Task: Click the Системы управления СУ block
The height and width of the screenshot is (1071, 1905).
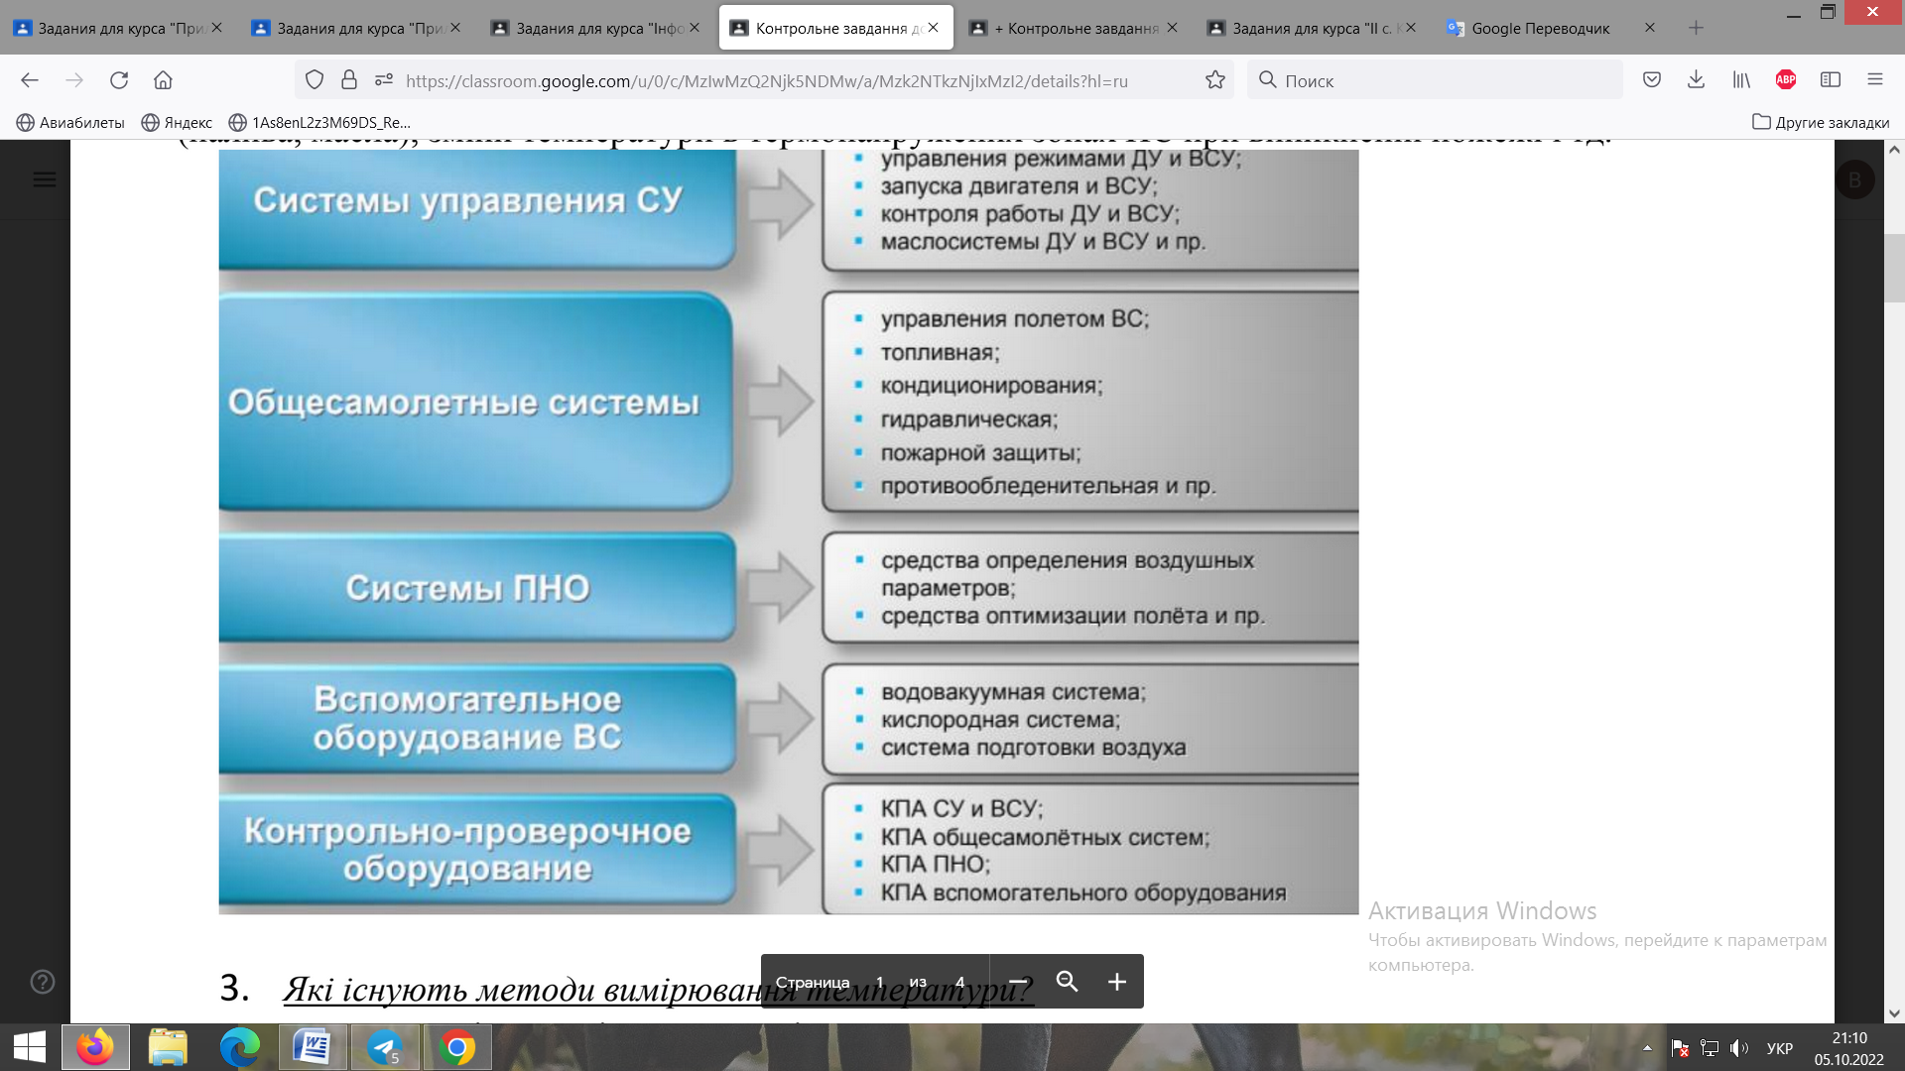Action: [x=477, y=209]
